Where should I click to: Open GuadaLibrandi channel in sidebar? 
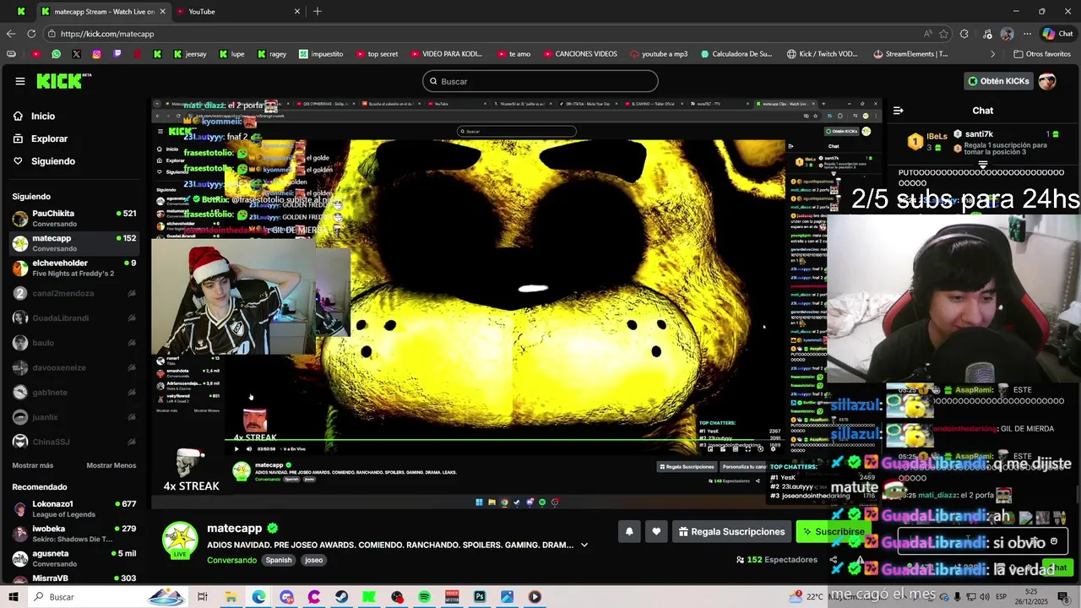click(74, 318)
